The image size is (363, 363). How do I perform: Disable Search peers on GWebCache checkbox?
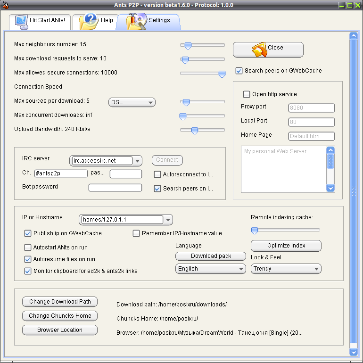[x=239, y=71]
